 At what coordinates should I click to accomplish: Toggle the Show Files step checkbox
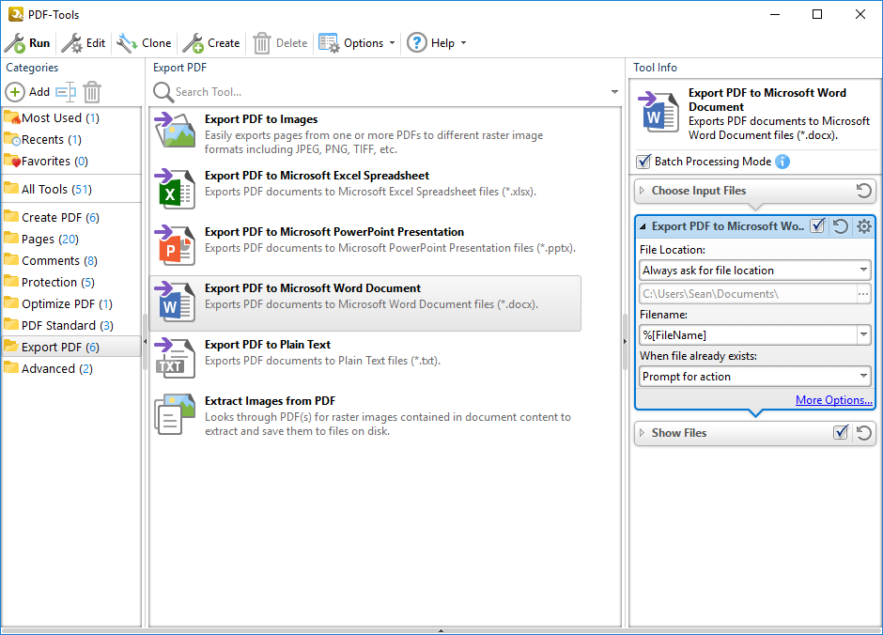(841, 433)
